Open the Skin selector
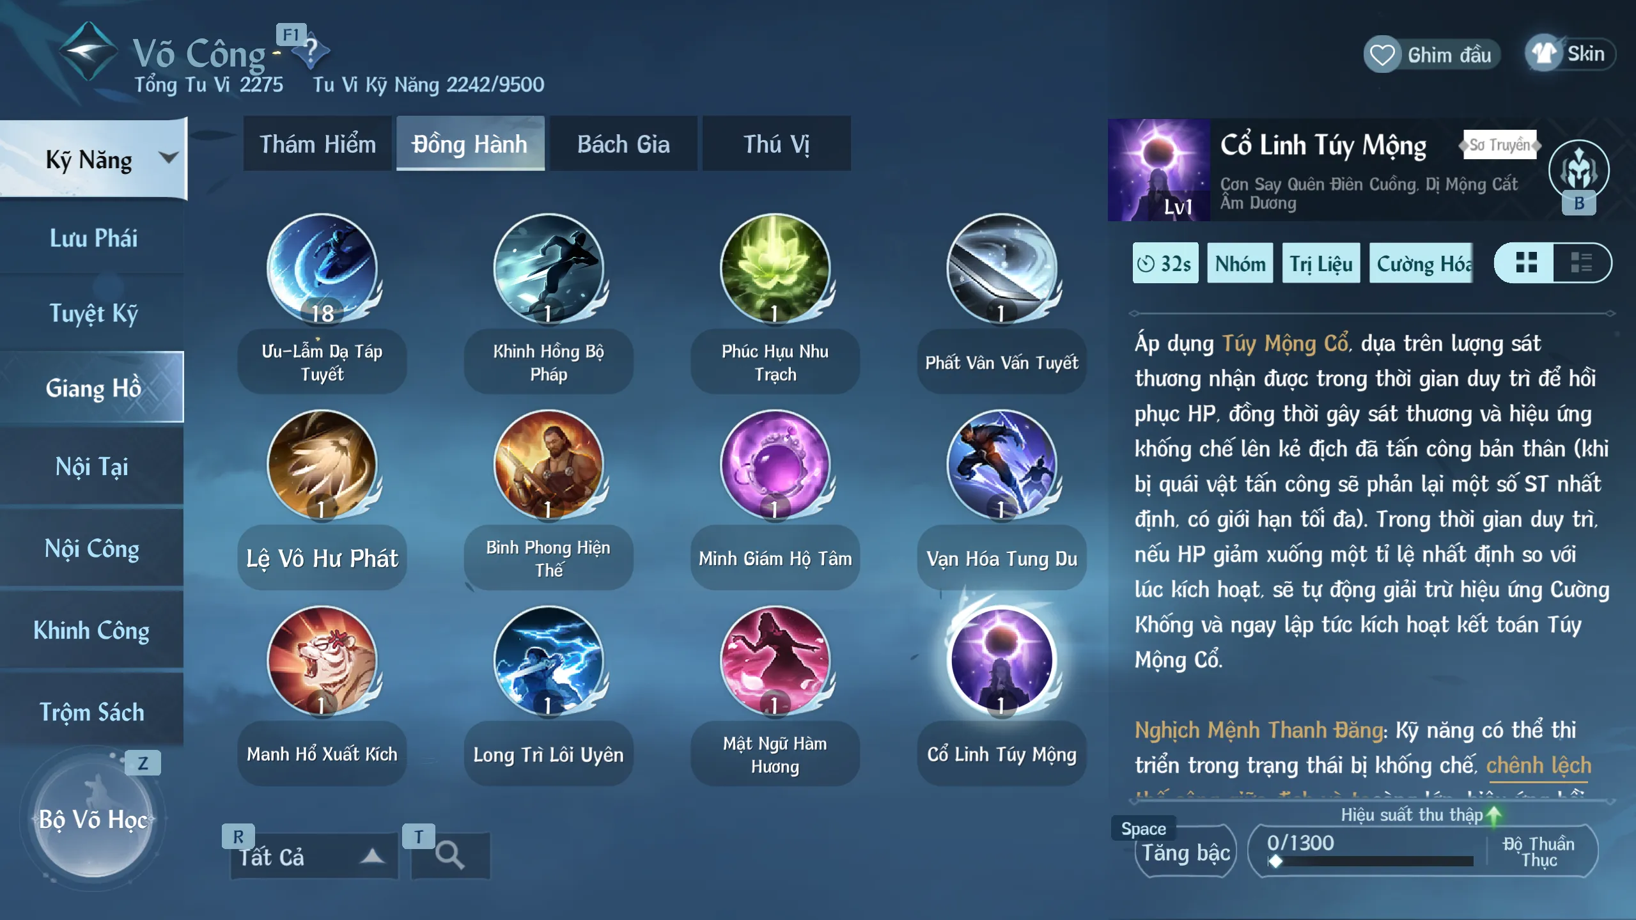 click(x=1571, y=54)
